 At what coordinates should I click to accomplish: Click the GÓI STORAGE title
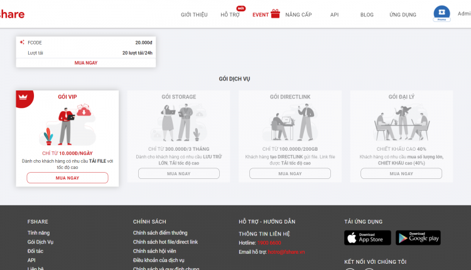point(179,97)
